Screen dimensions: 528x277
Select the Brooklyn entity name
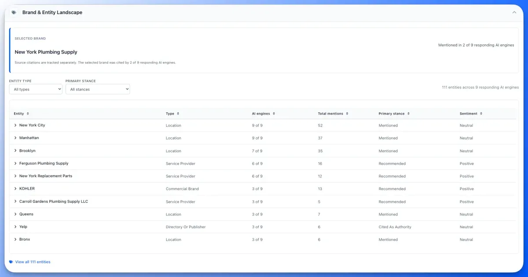point(27,151)
